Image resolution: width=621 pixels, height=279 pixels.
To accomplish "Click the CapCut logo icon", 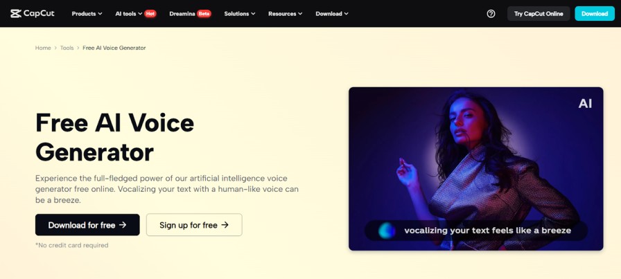I will click(16, 13).
